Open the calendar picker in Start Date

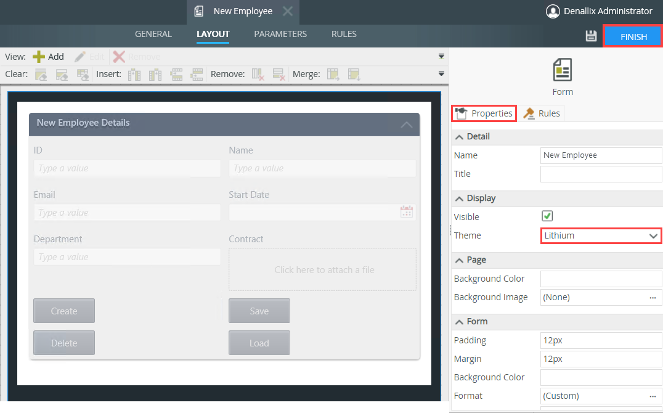point(406,212)
